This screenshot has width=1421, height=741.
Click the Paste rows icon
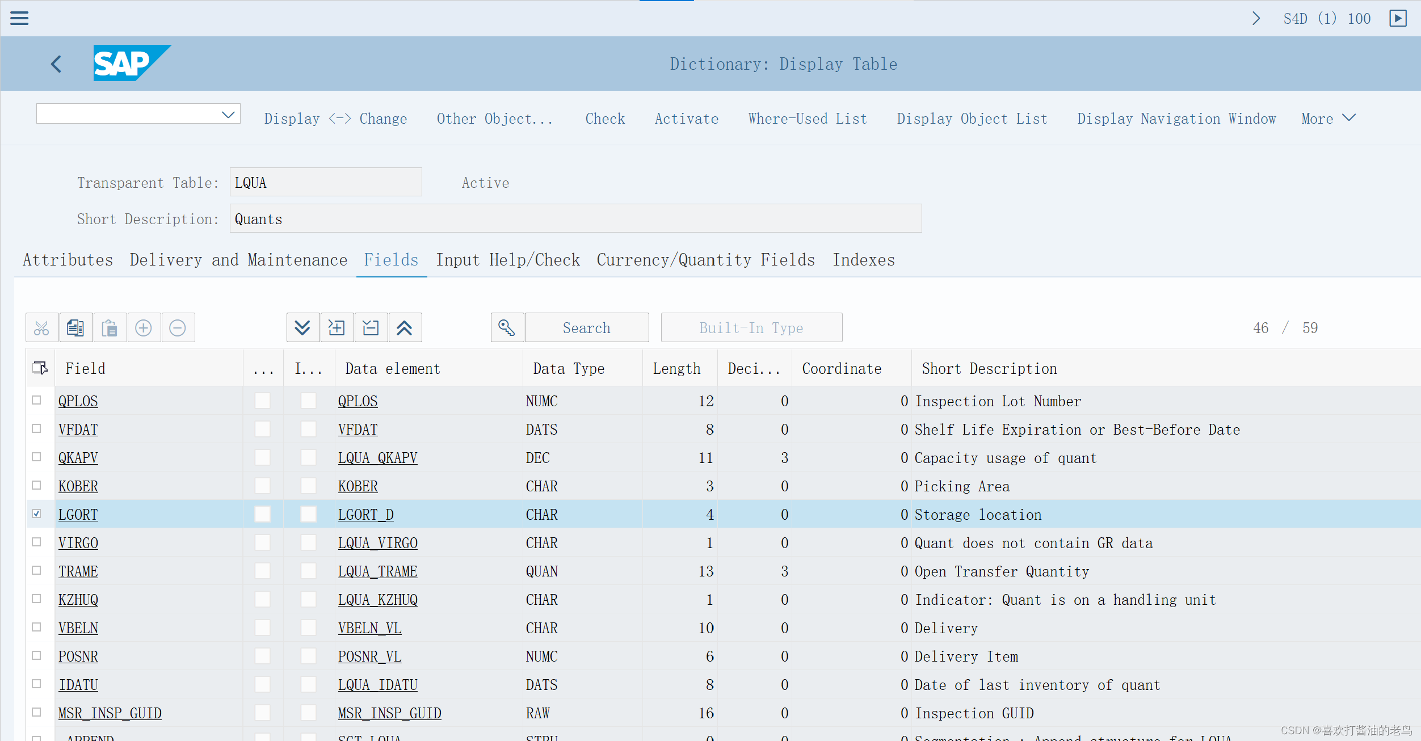click(x=110, y=327)
